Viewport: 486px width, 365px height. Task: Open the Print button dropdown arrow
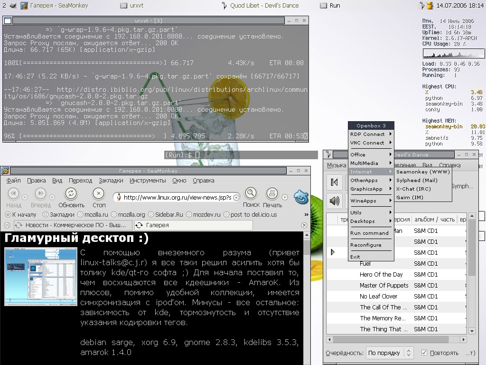point(284,197)
